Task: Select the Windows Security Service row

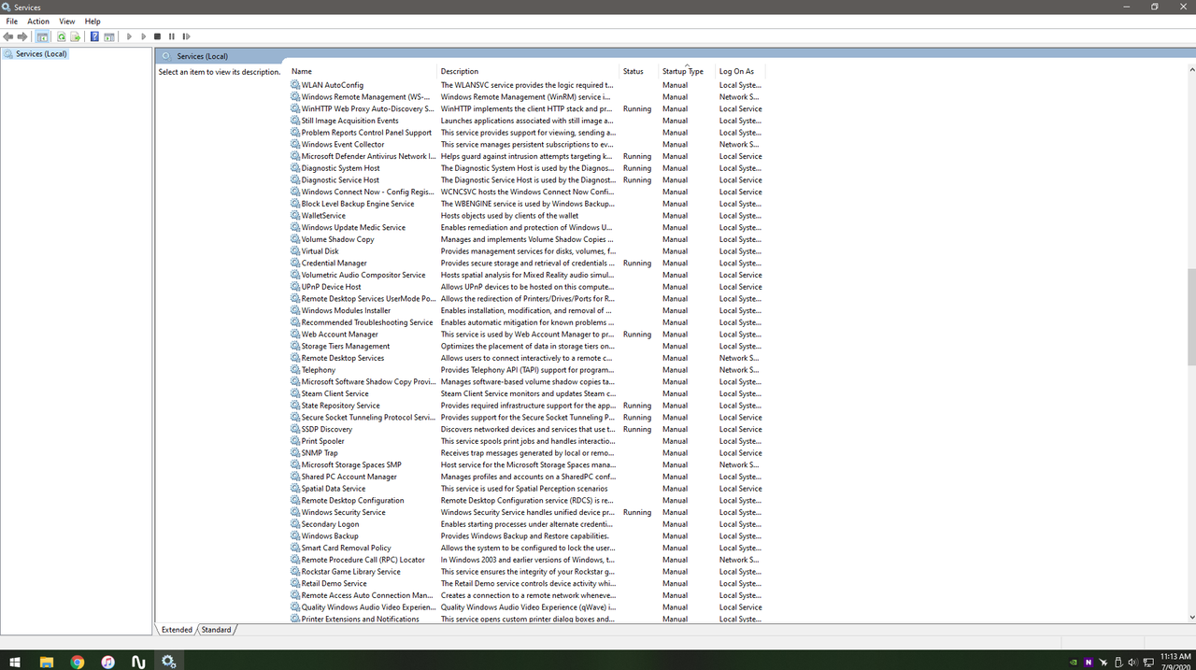Action: click(527, 512)
